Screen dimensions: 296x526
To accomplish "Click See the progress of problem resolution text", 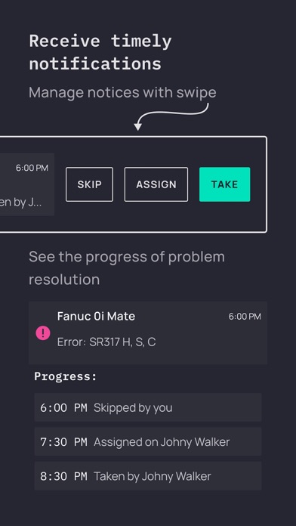I will click(127, 268).
